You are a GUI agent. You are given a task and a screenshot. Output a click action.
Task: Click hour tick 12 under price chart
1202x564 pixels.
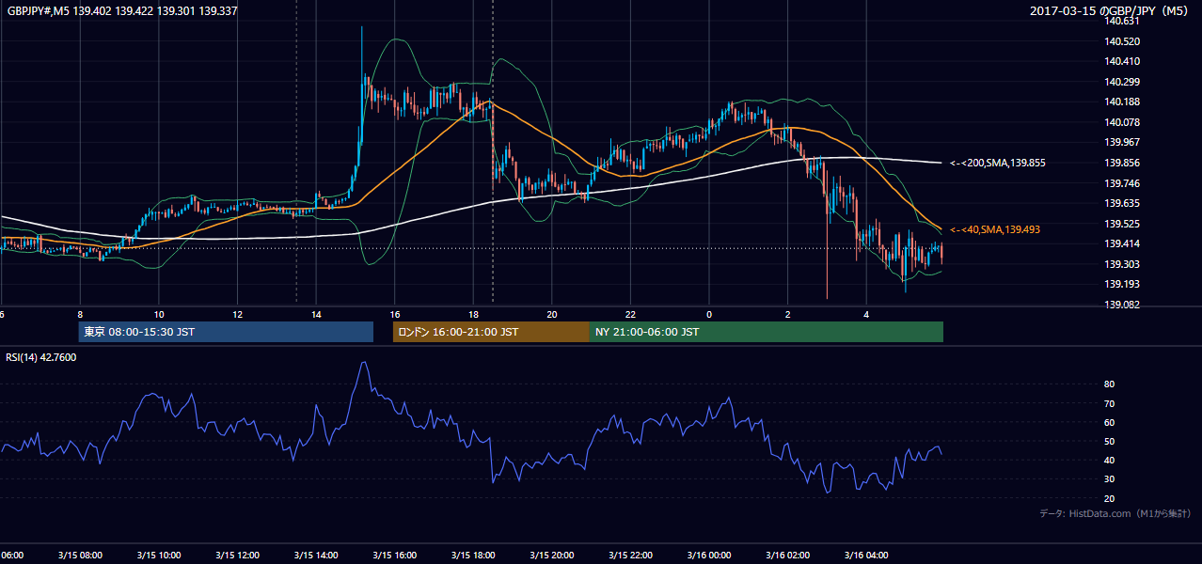[237, 314]
